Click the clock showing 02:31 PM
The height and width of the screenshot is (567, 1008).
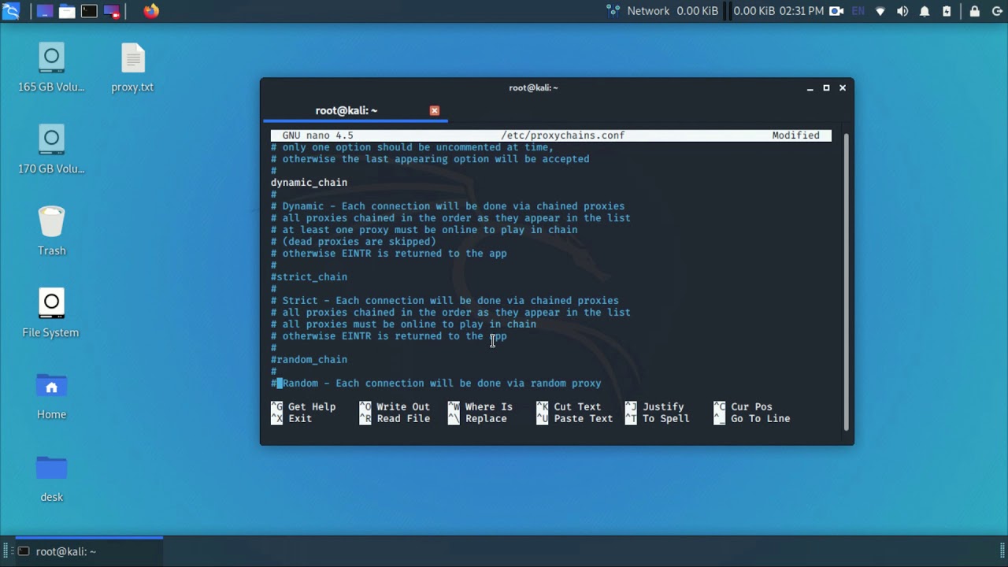(x=801, y=11)
